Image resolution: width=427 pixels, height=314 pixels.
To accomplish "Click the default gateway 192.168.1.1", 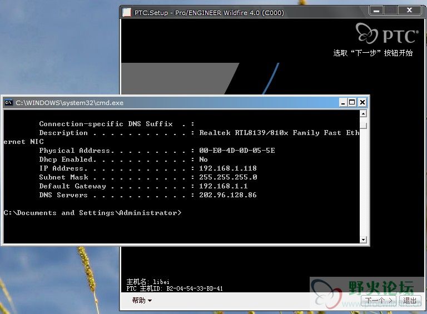I will [x=224, y=186].
